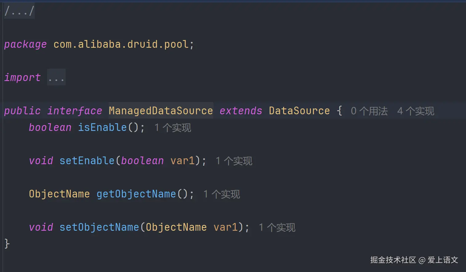466x272 pixels.
Task: Show the "1 个实现" hint beside setEnable
Action: 234,161
